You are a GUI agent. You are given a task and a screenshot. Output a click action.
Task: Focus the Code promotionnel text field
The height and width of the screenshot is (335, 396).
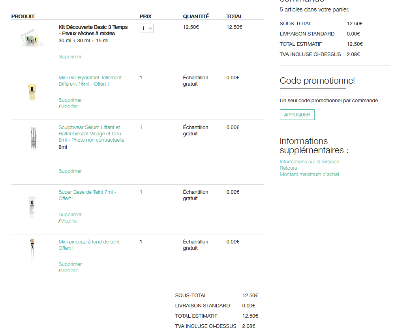click(313, 93)
